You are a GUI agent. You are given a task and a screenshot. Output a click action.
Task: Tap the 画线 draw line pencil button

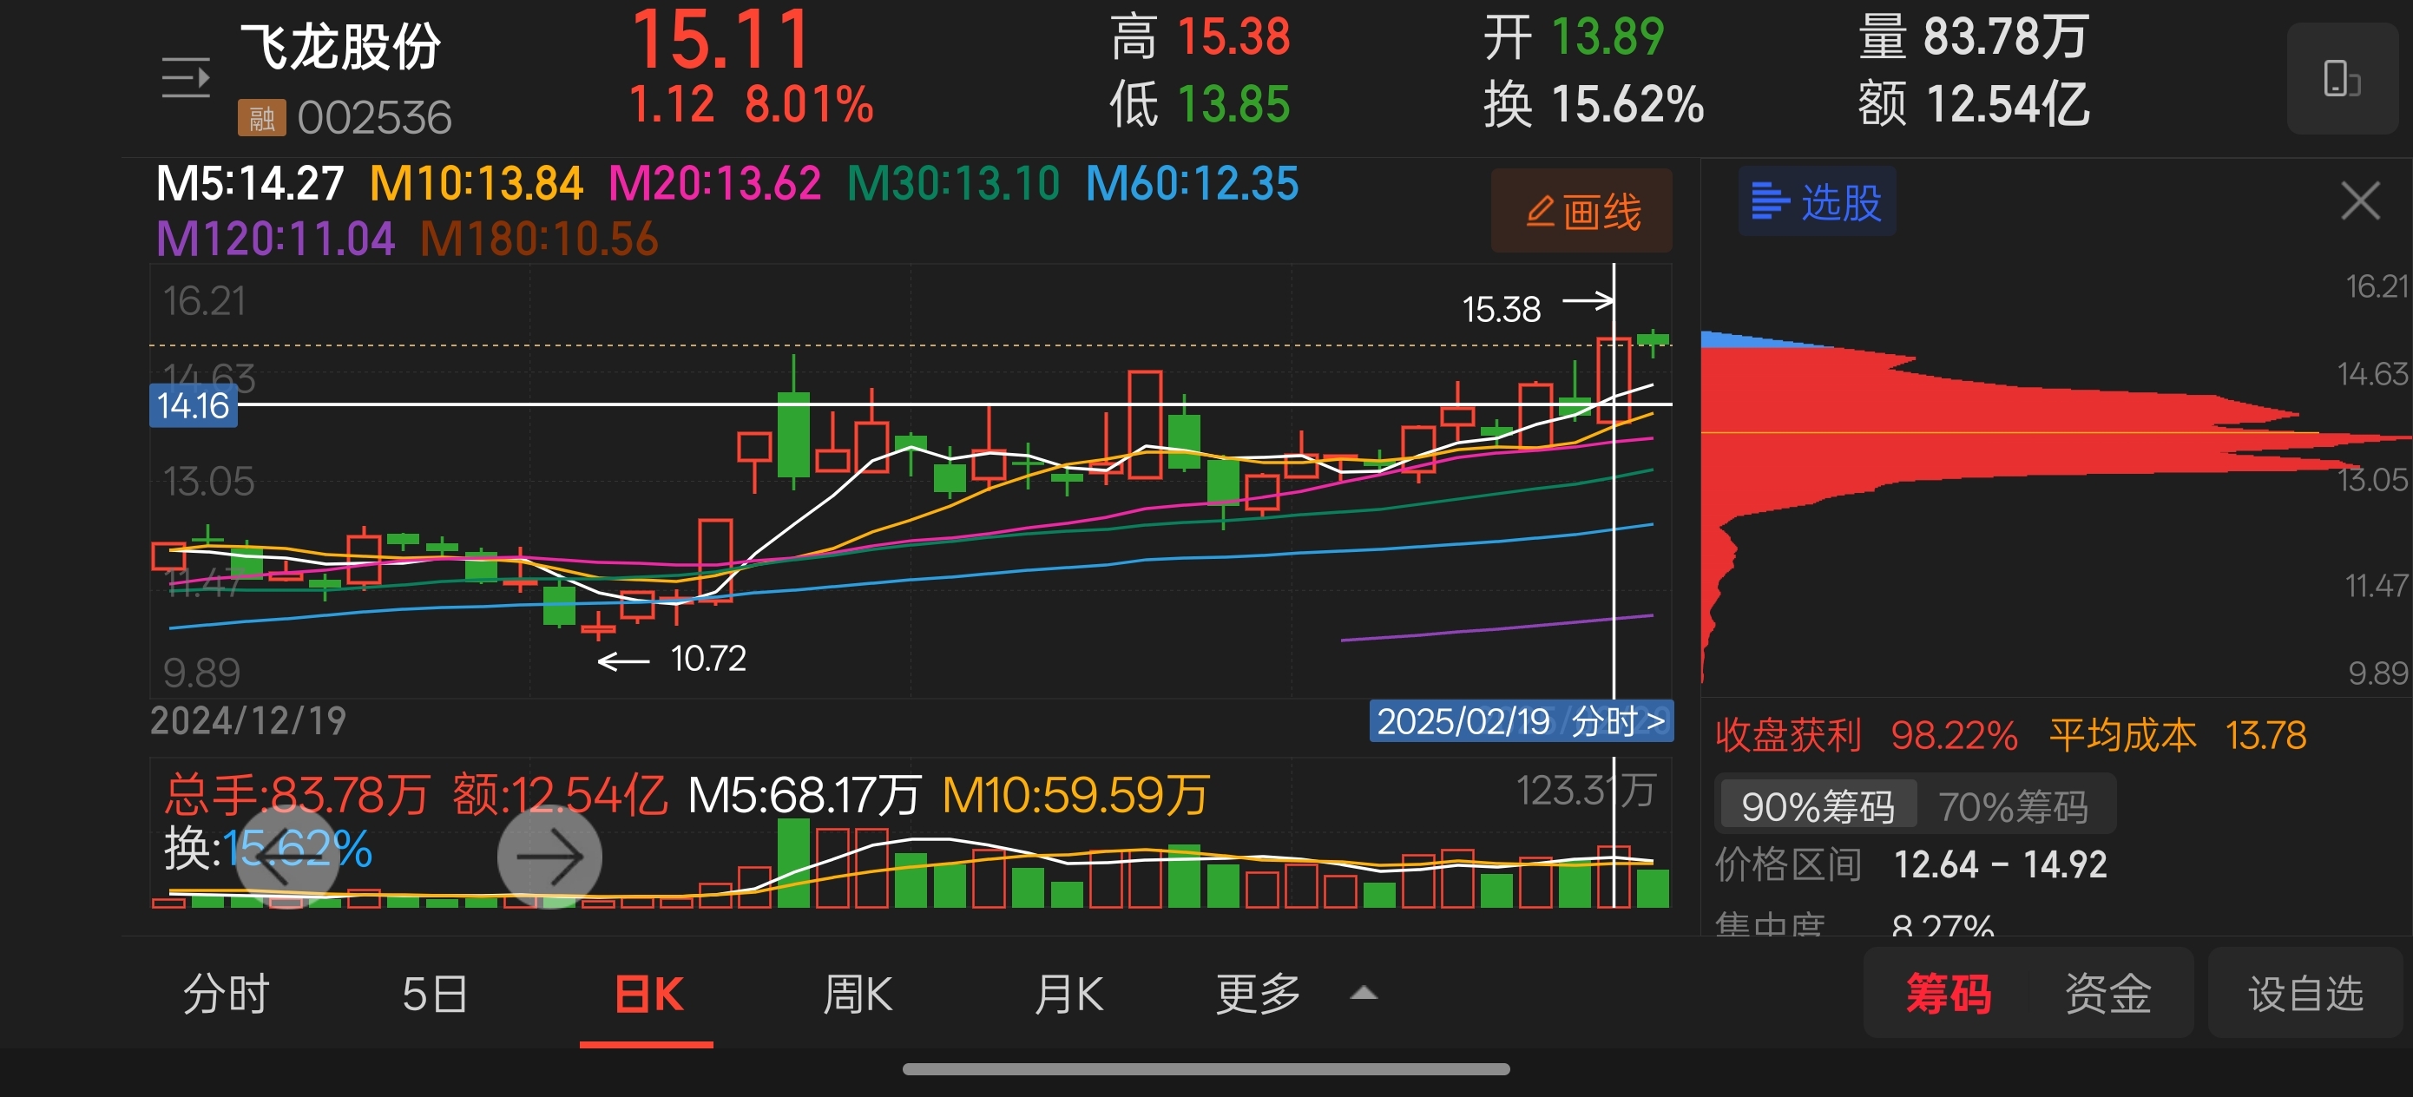(x=1581, y=212)
